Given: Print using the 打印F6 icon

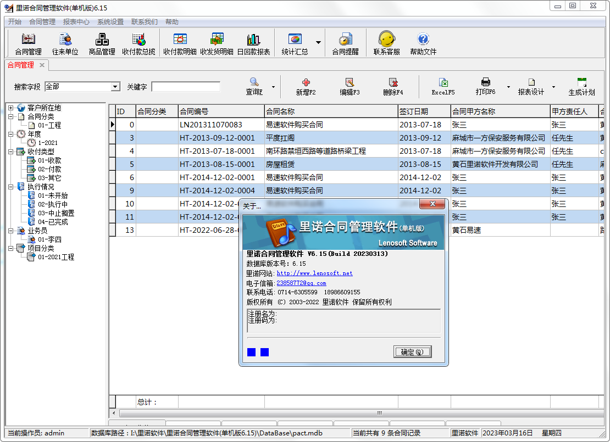Looking at the screenshot, I should pos(485,86).
